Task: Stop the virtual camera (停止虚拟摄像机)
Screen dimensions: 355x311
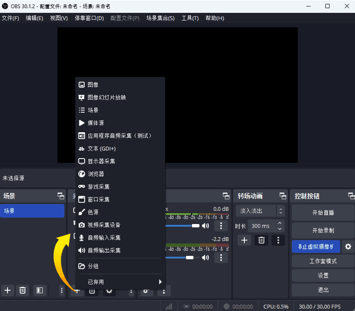Action: (316, 247)
